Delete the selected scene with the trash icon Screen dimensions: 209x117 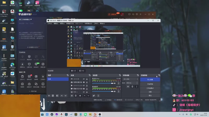[x=53, y=96]
